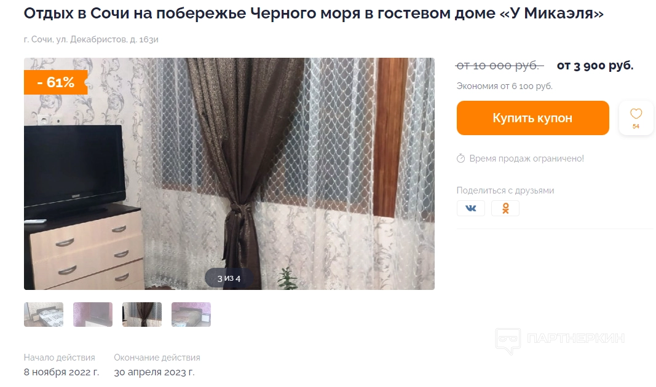Viewport: 656px width, 387px height.
Task: Open fourth bed thumbnail
Action: [x=191, y=315]
